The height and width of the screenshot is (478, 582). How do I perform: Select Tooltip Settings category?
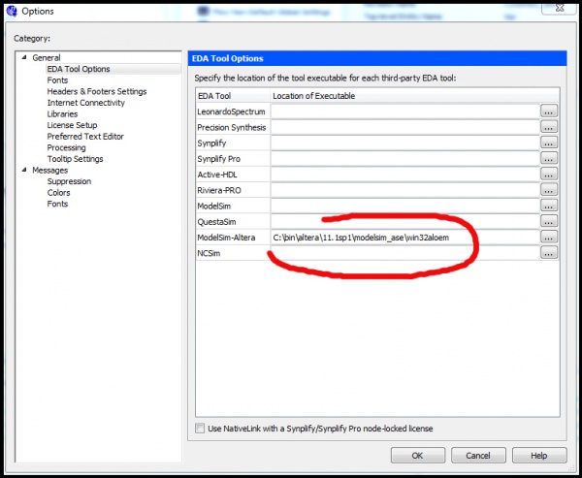pyautogui.click(x=75, y=159)
